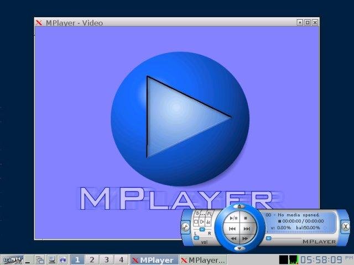The height and width of the screenshot is (265, 354).
Task: Select the active MPlayer taskbar entry
Action: tap(154, 260)
